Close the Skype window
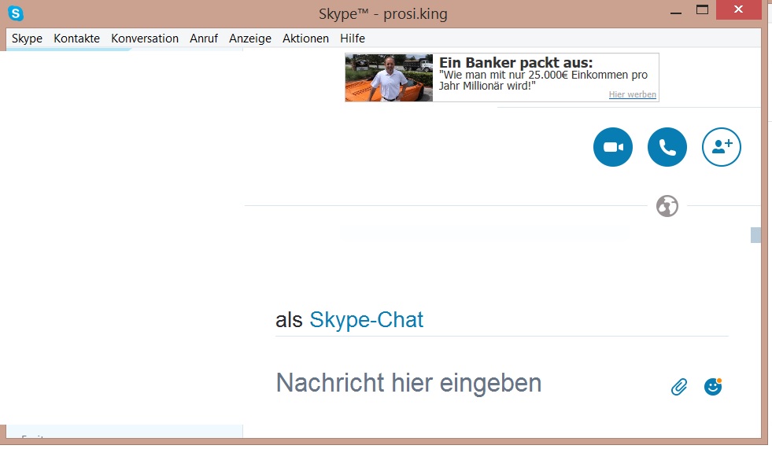The image size is (772, 449). pyautogui.click(x=738, y=10)
